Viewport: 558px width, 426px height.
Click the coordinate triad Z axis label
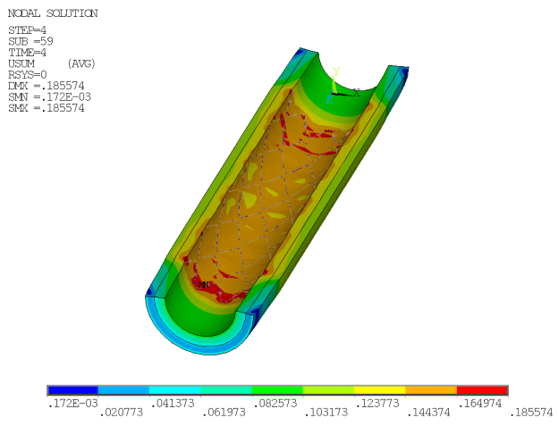[330, 100]
